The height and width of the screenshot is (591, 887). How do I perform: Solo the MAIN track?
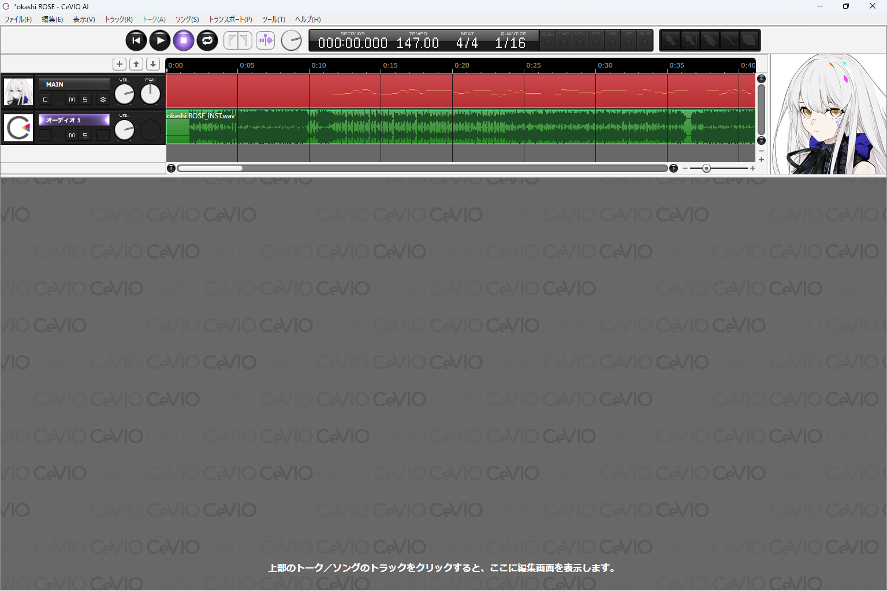click(85, 100)
